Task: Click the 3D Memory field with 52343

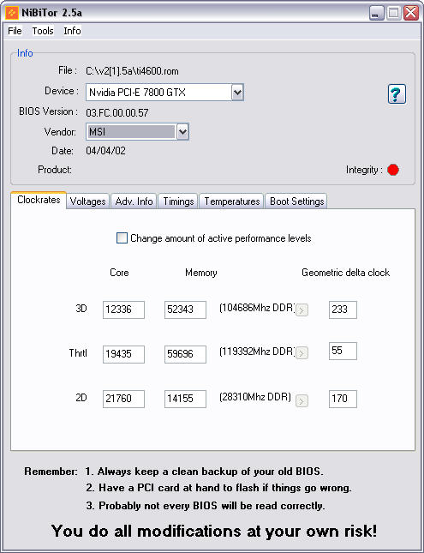Action: (185, 310)
